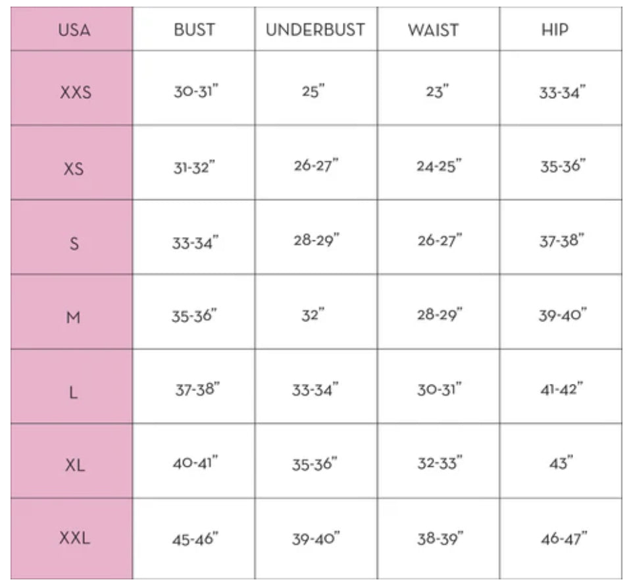Viewport: 631px width, 586px height.
Task: Select the XXL size row label
Action: point(75,539)
